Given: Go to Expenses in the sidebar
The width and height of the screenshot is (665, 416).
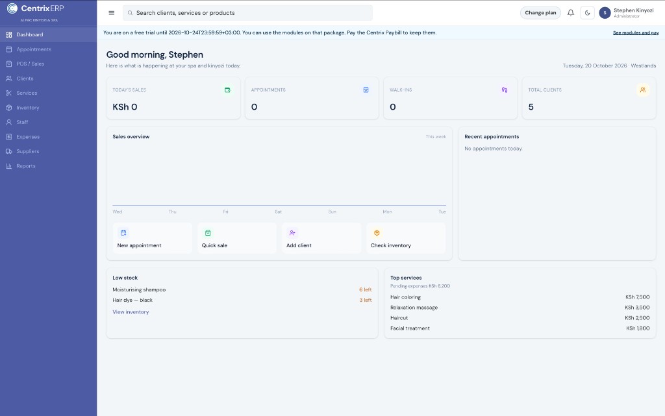Looking at the screenshot, I should [48, 137].
